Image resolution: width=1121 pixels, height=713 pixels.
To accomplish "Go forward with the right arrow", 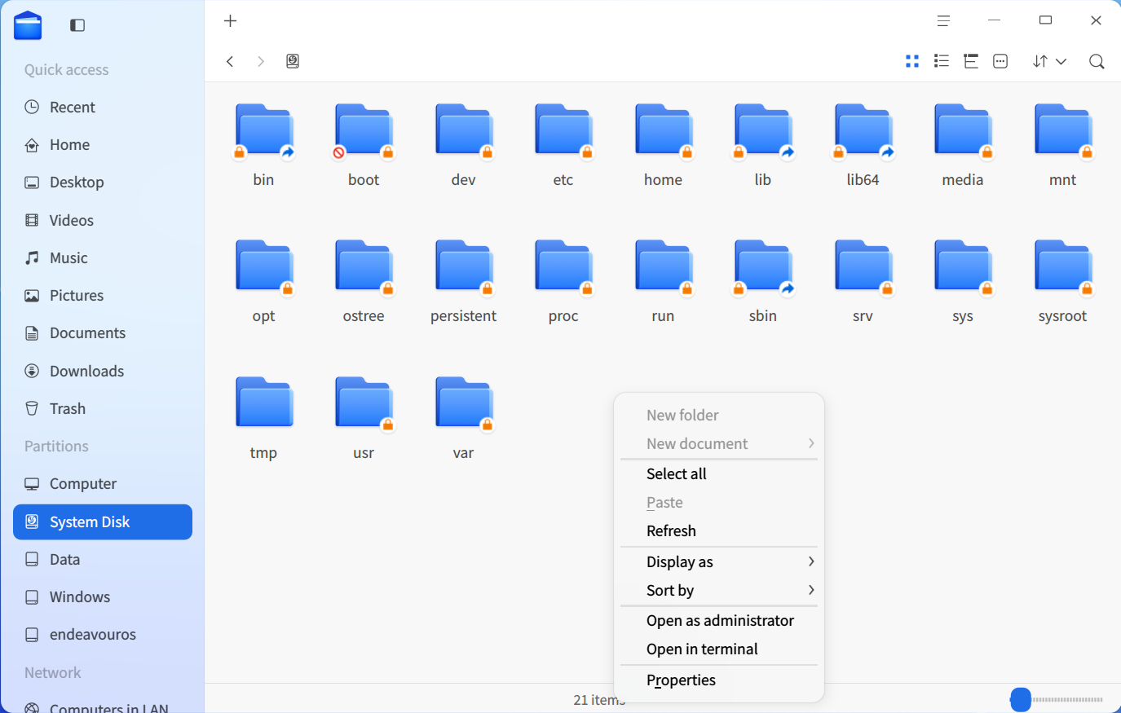I will (x=261, y=61).
